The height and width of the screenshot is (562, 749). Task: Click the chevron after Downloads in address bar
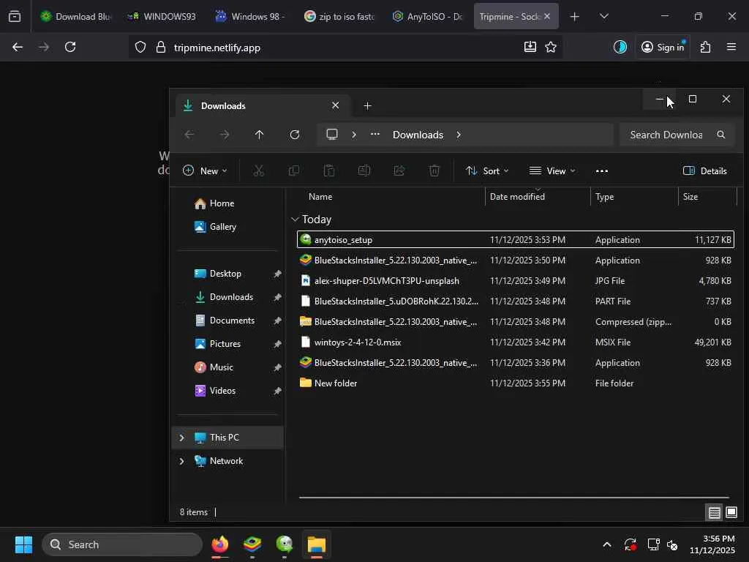459,135
